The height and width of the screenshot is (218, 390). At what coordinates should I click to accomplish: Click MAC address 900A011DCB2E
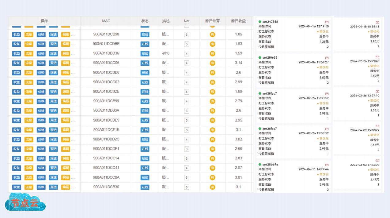point(106,92)
